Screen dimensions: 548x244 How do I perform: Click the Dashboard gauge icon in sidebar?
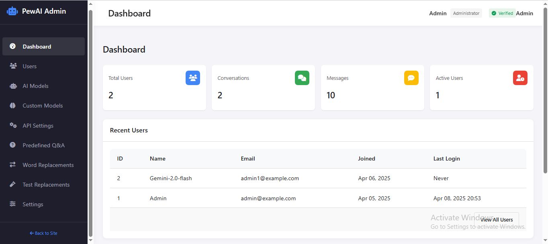[x=12, y=46]
